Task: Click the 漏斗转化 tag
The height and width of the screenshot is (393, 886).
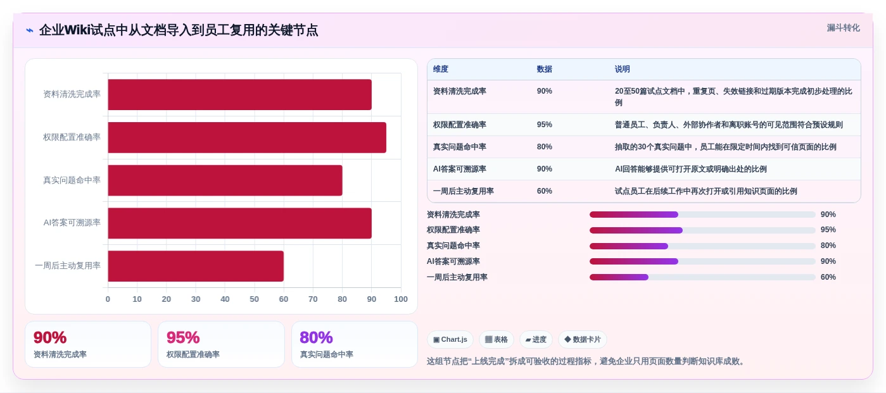Action: tap(843, 28)
